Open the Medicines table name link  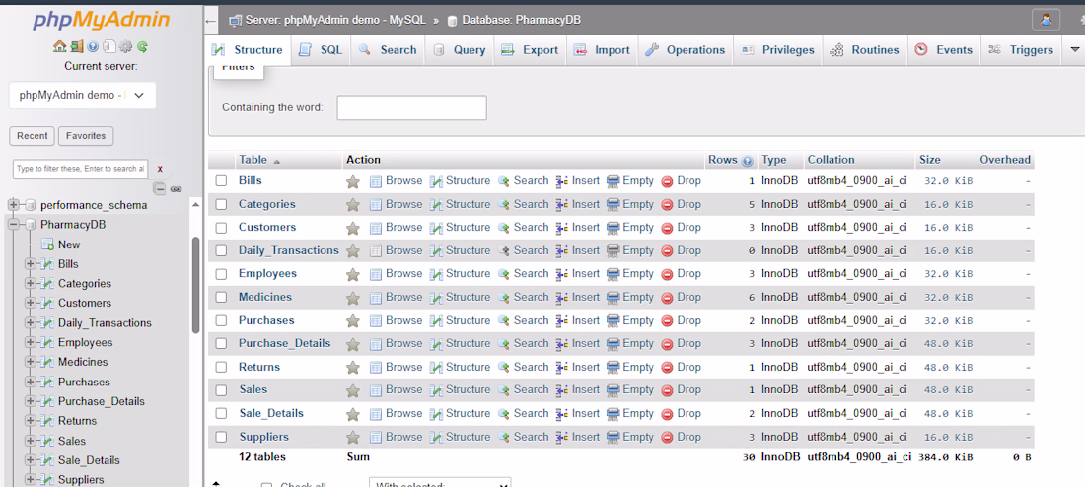coord(265,297)
